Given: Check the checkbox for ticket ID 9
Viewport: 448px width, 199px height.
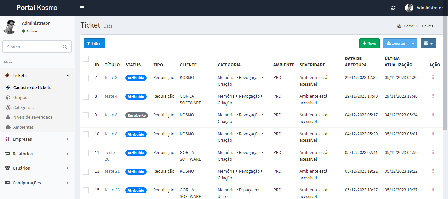Looking at the screenshot, I should [86, 115].
